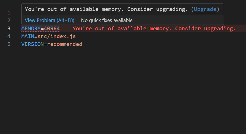The width and height of the screenshot is (246, 134).
Task: Place cursor in the src/index.js value
Action: pos(57,36)
